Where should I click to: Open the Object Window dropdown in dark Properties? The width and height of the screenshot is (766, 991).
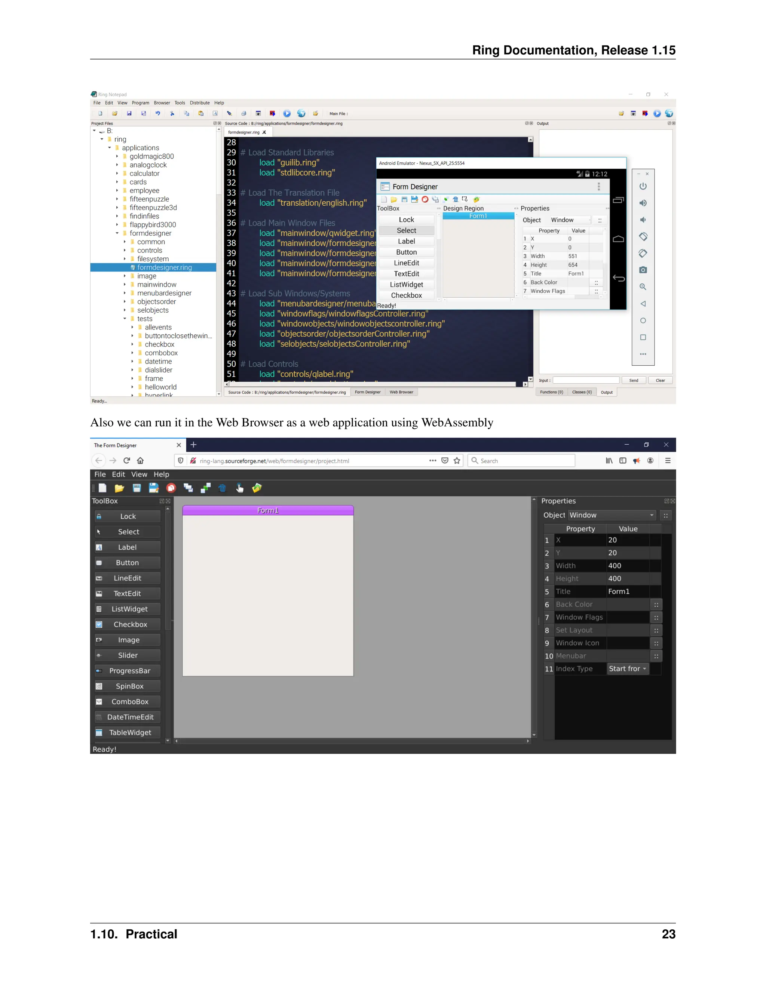612,515
